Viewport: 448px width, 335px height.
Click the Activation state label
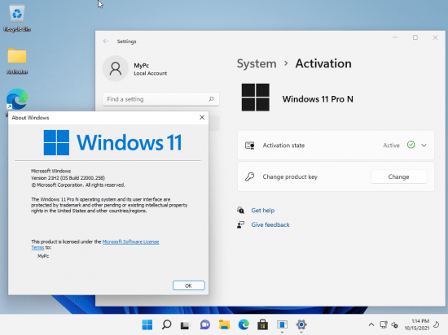283,146
